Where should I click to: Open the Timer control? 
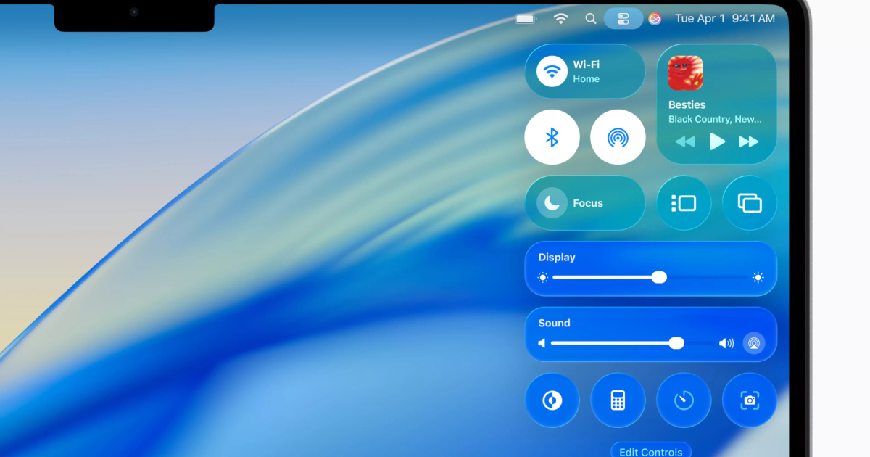(x=684, y=400)
